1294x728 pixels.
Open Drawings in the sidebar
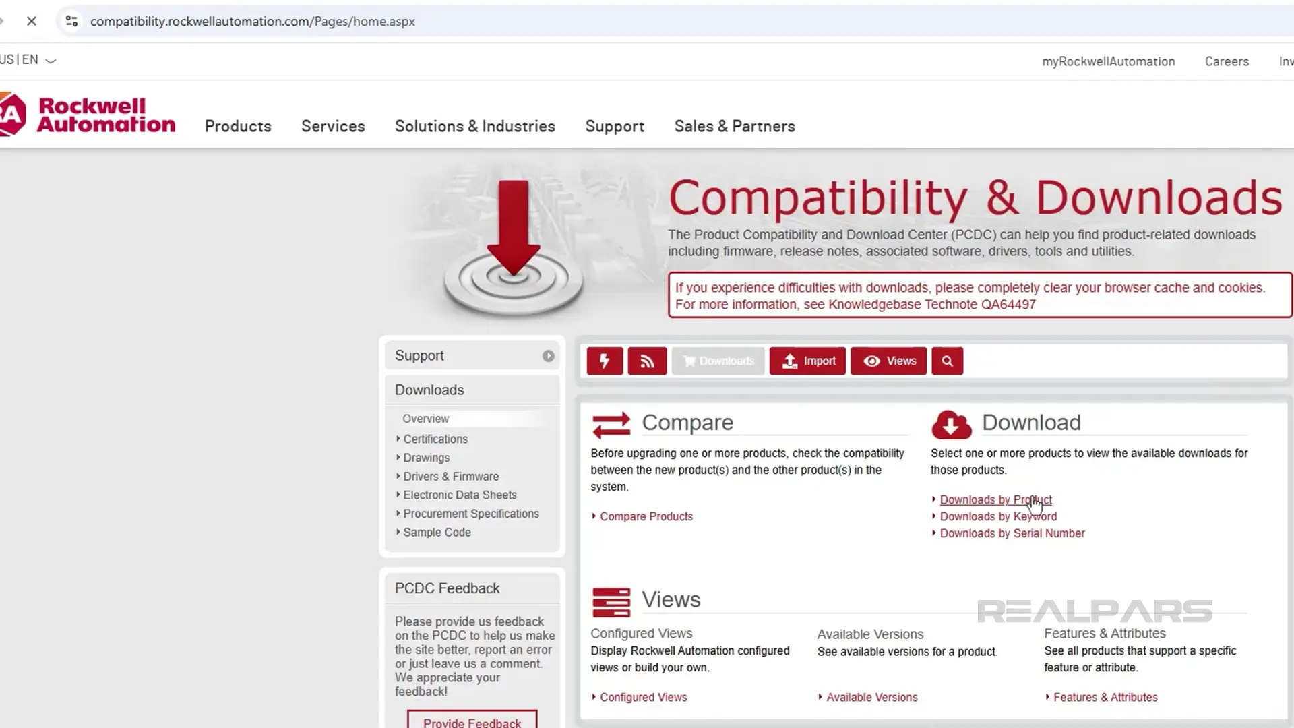(x=426, y=458)
